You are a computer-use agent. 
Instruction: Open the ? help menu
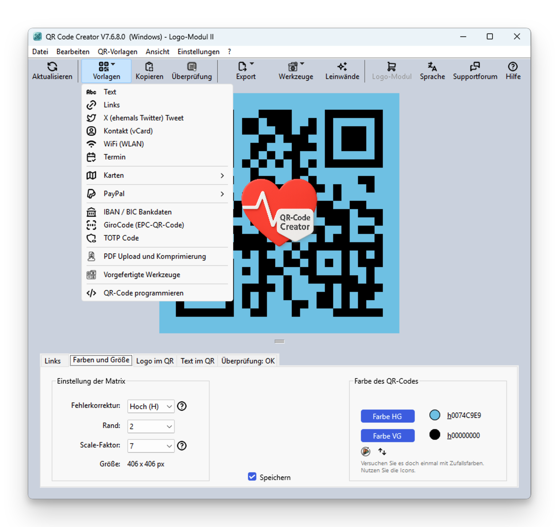(x=229, y=52)
